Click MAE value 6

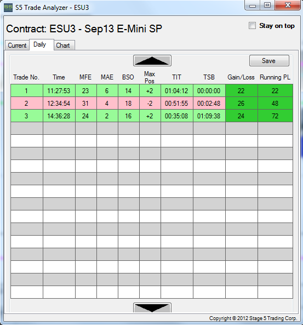(x=107, y=90)
